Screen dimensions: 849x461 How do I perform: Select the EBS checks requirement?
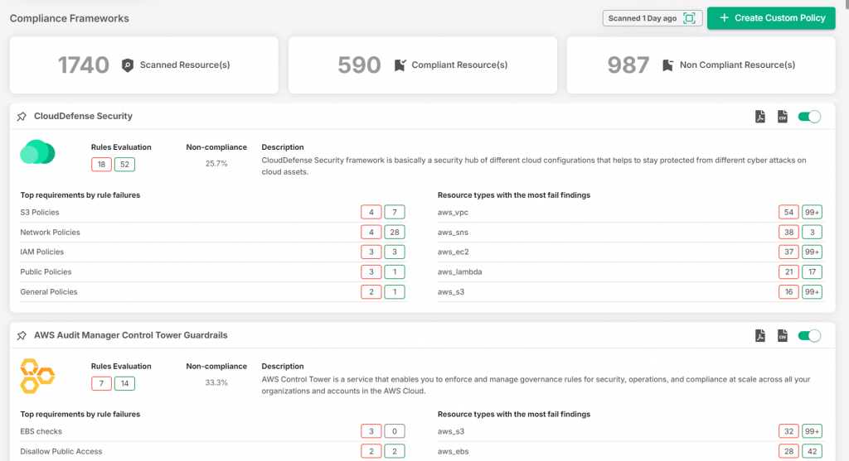tap(41, 431)
